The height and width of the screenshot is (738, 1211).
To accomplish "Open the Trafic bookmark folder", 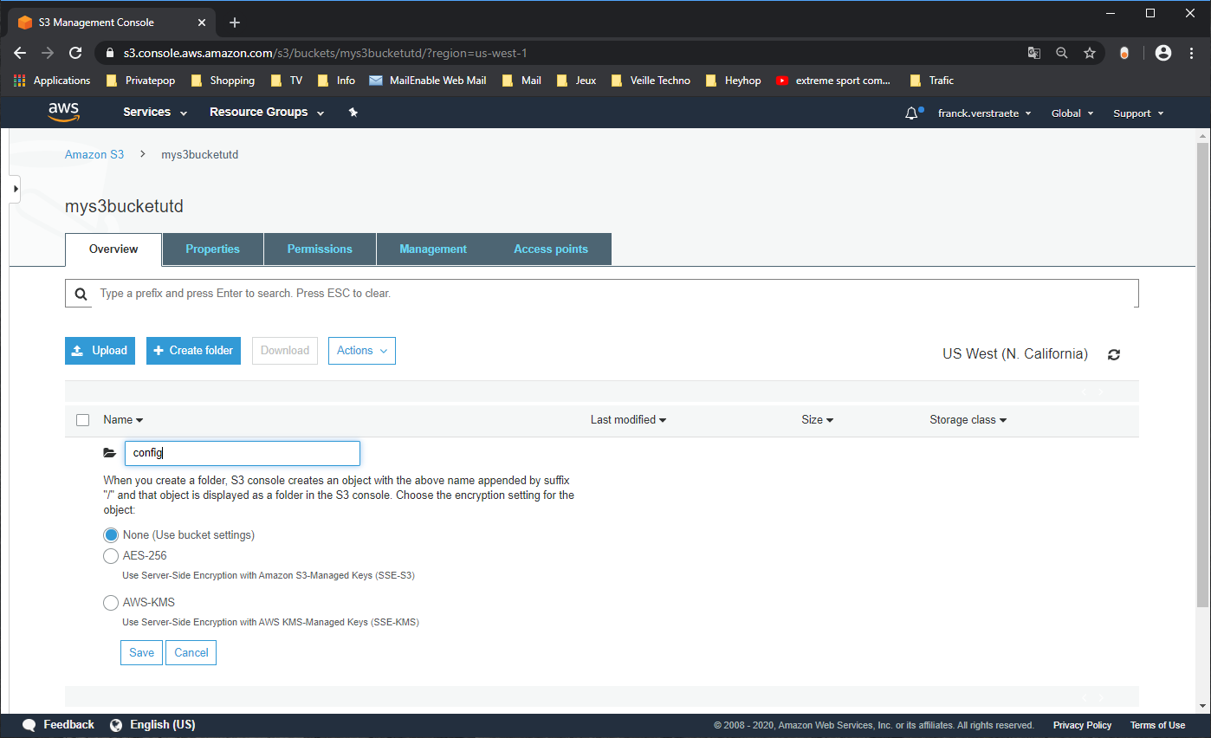I will point(931,81).
